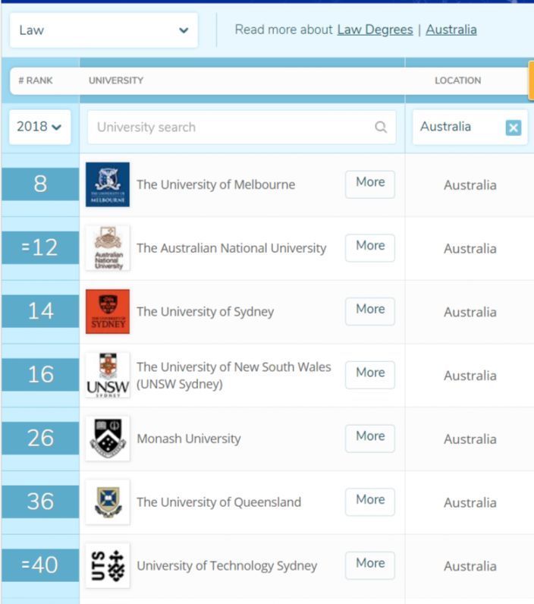This screenshot has height=604, width=534.
Task: Open Monash University name link
Action: pos(189,439)
